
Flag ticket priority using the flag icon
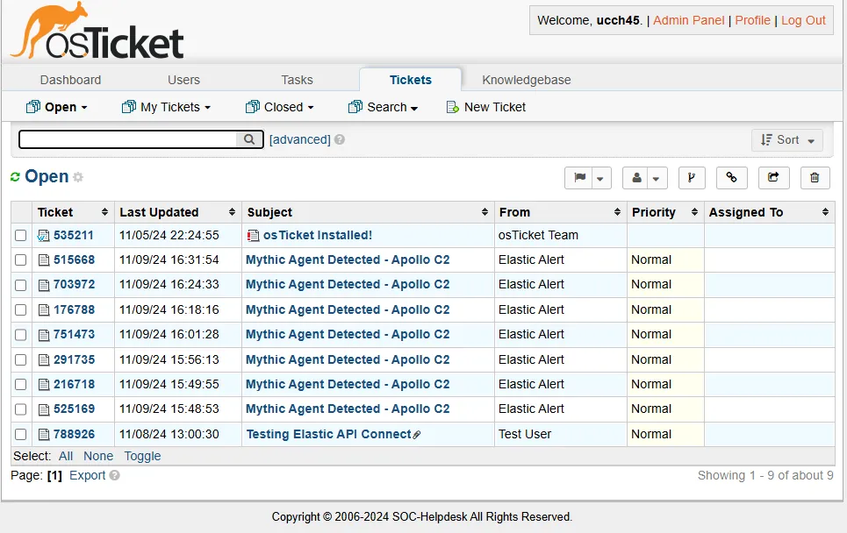[x=579, y=178]
